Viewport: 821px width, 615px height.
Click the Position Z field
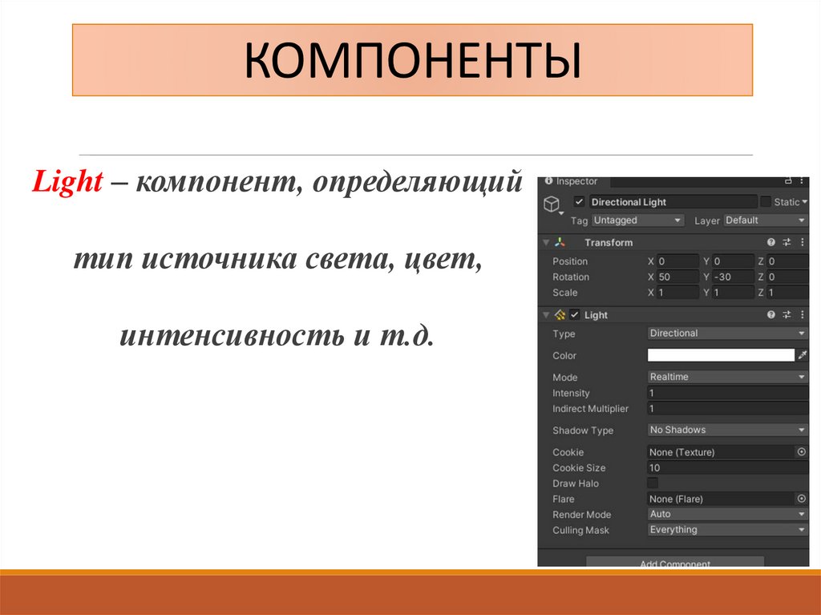pyautogui.click(x=787, y=261)
